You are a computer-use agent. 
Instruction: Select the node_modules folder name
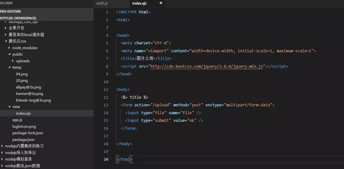click(x=25, y=48)
